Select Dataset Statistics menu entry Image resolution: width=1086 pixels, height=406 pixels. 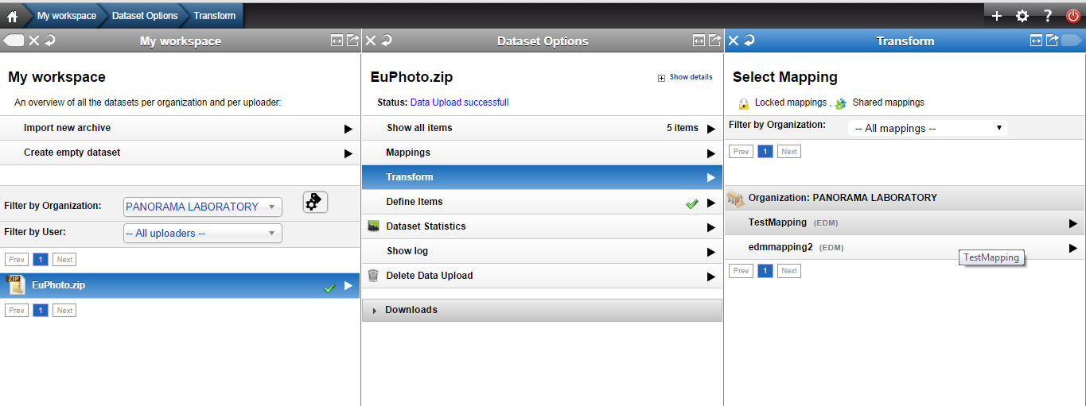click(542, 226)
